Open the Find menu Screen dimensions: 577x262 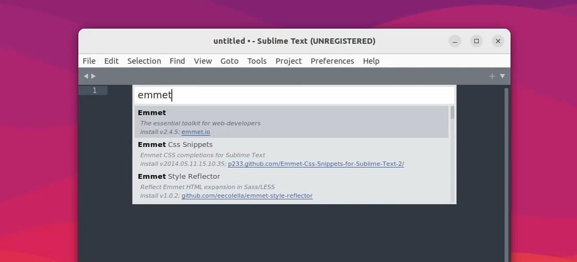(x=177, y=61)
